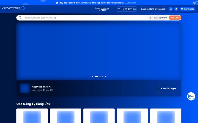Open the Khối Giáo dục FPT logo thumbnail
The height and width of the screenshot is (123, 198).
coord(25,89)
